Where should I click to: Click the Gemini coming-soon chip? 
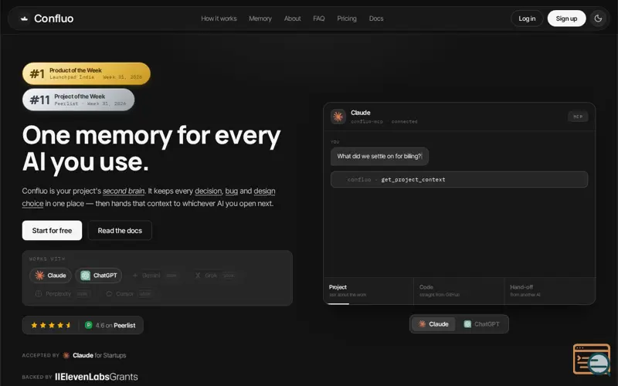pos(154,276)
